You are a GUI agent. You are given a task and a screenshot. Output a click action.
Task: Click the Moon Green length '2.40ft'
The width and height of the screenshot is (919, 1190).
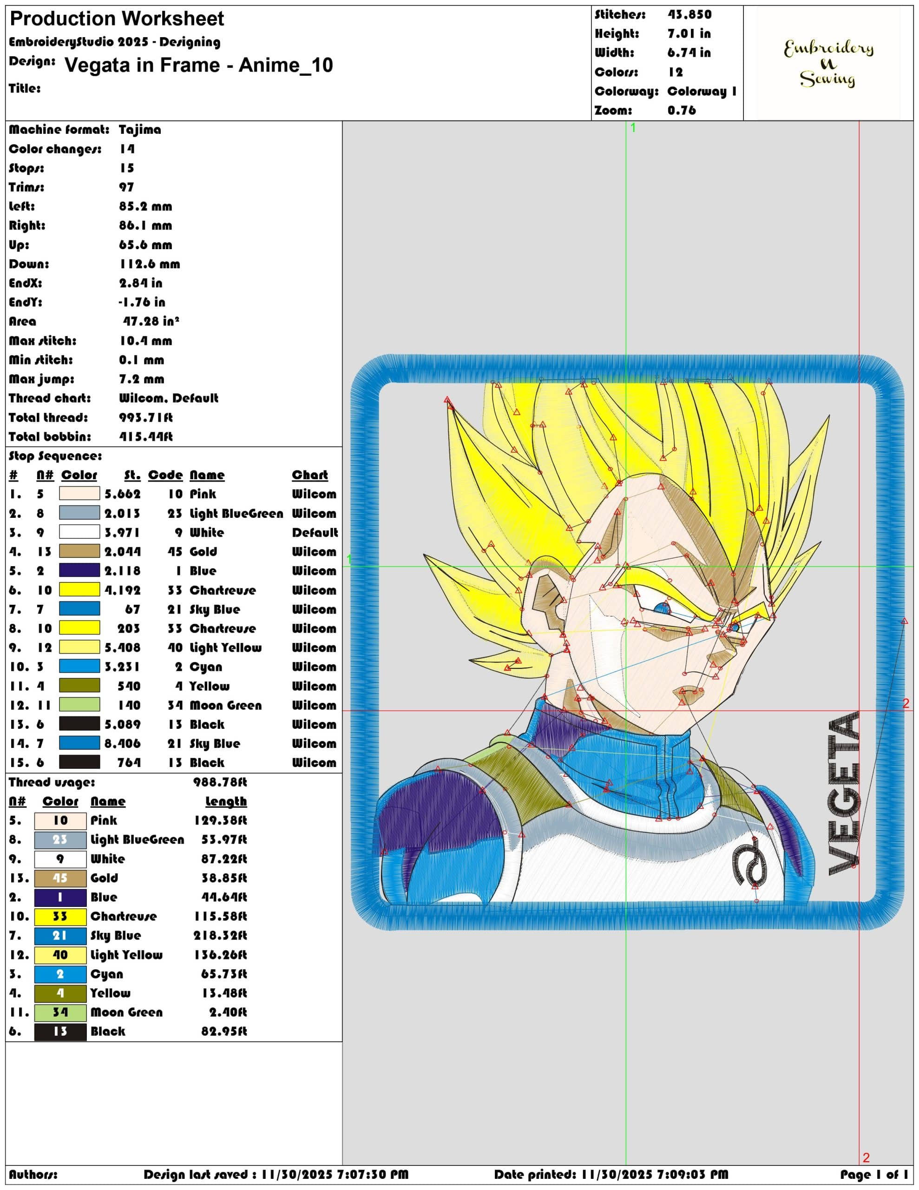click(228, 1012)
